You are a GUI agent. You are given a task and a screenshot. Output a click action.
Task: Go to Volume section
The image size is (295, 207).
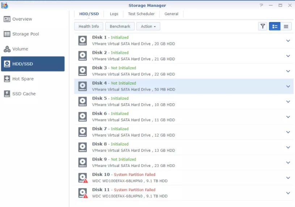(x=20, y=49)
